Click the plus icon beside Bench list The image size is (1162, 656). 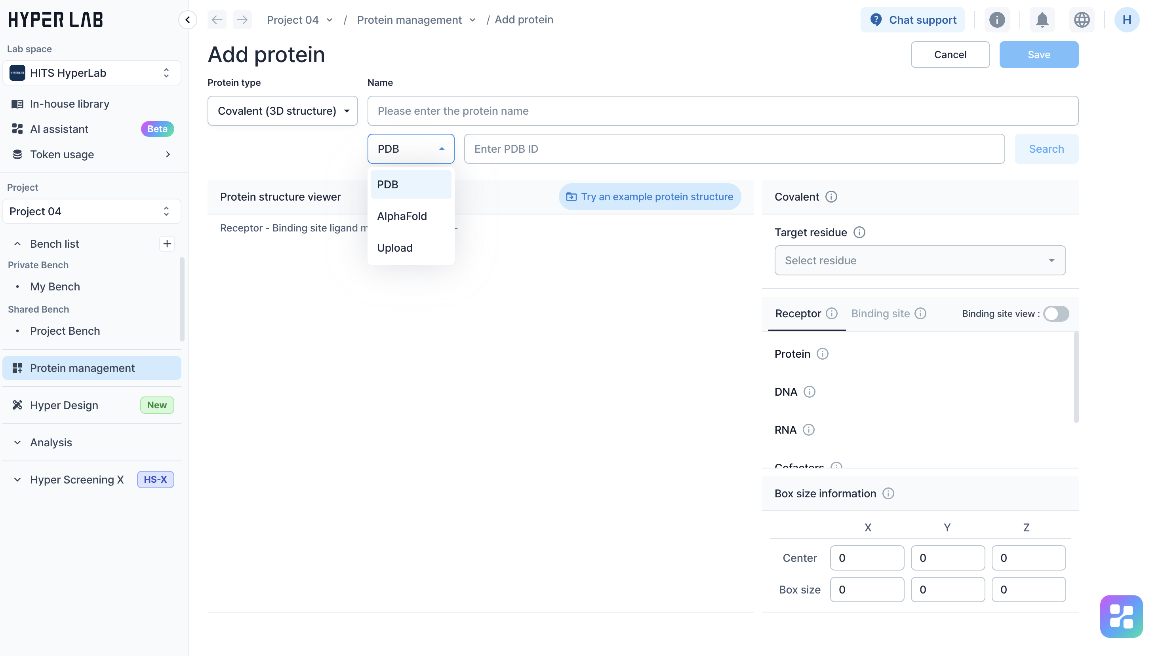pyautogui.click(x=167, y=244)
